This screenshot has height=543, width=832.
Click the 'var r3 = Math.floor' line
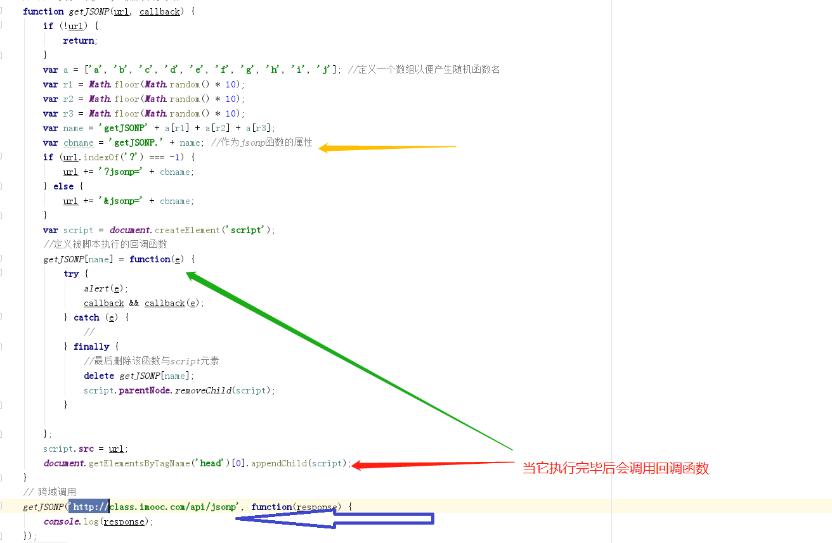144,113
